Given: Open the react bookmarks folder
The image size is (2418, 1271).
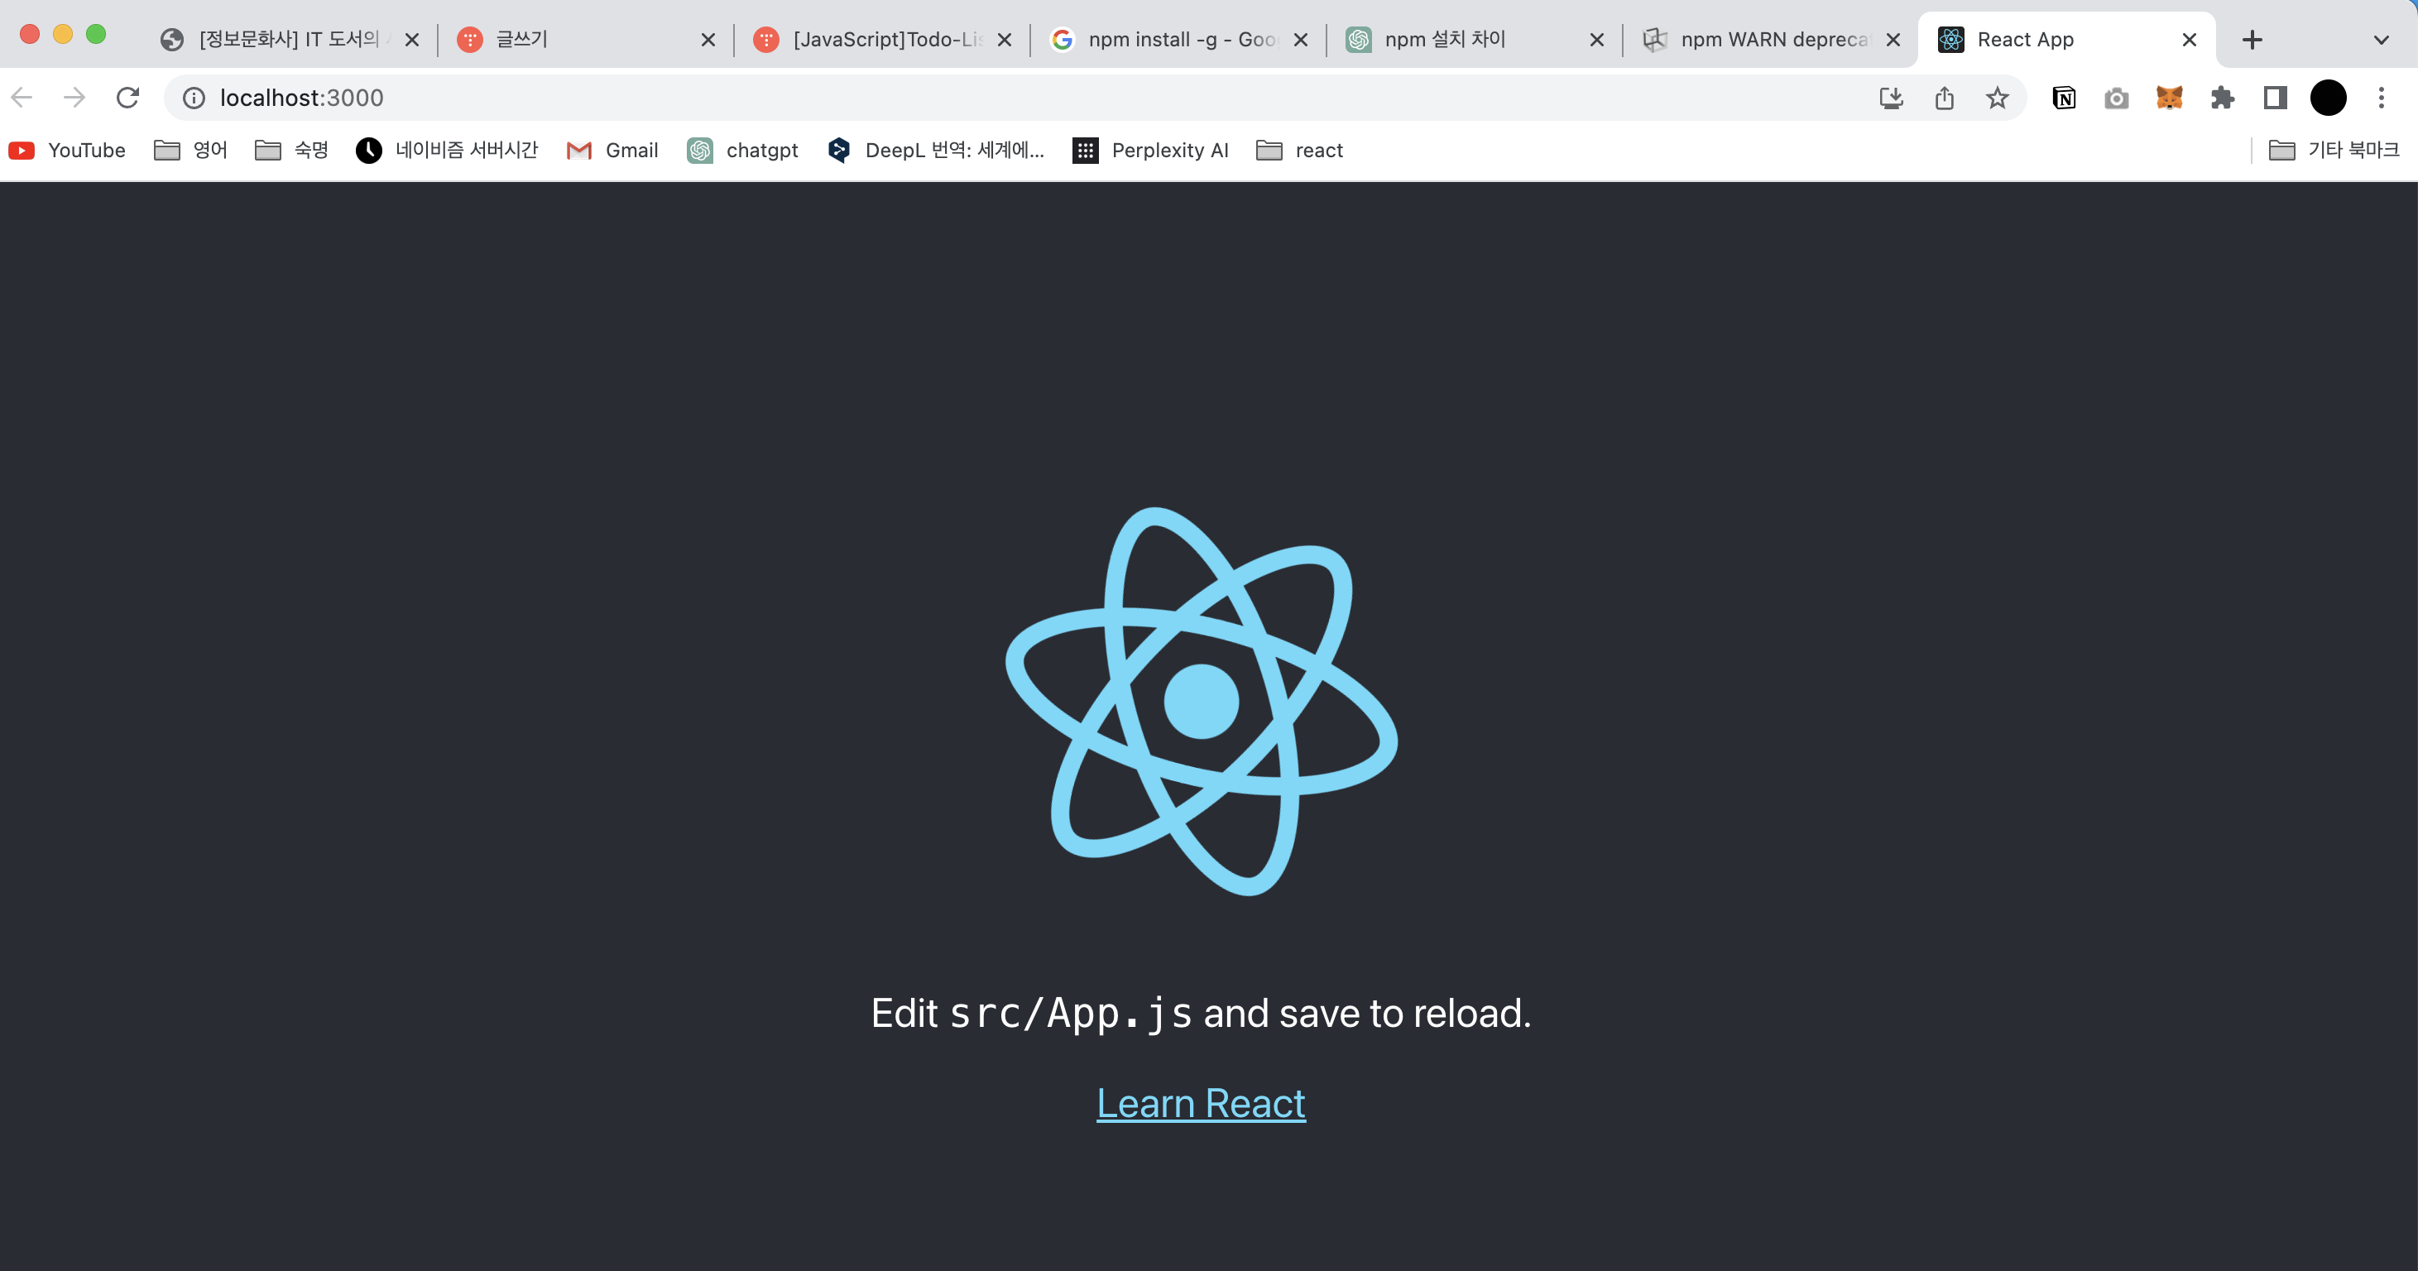Looking at the screenshot, I should tap(1299, 151).
